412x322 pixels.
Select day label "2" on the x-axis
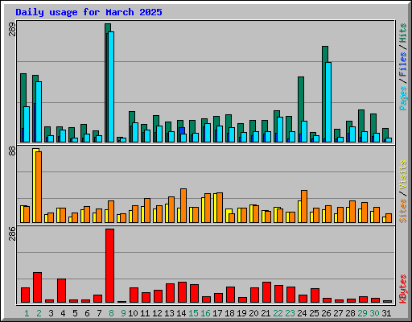39,313
